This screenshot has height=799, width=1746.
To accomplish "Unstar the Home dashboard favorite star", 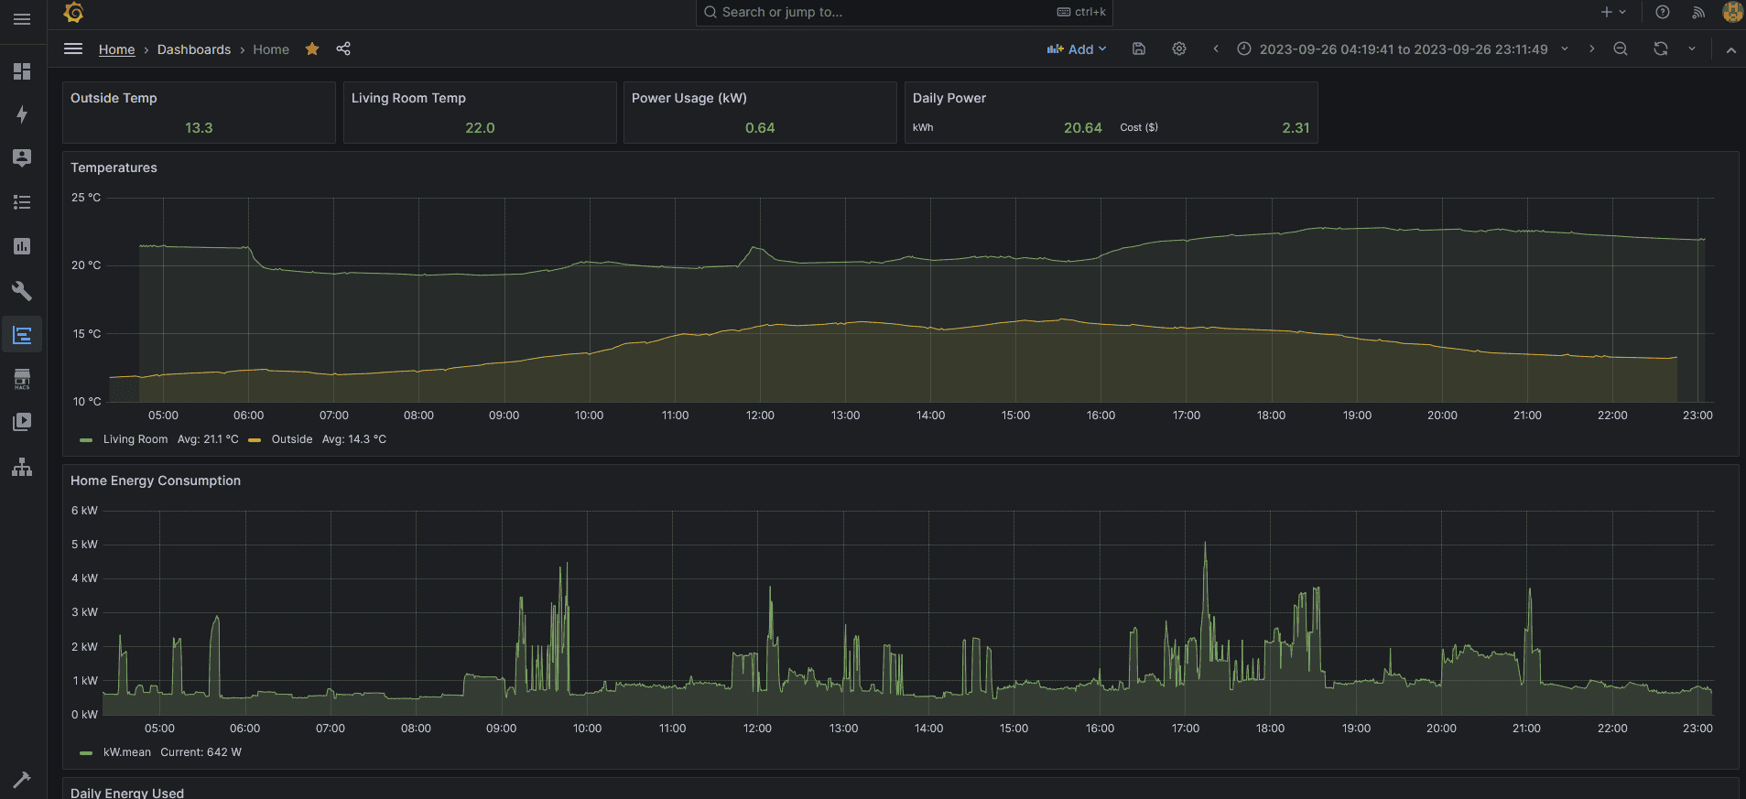I will (x=312, y=49).
